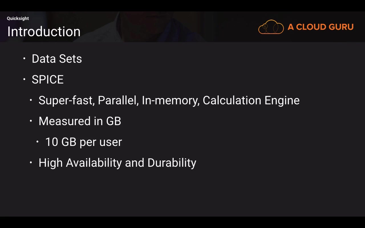
Task: Click the bullet dot beside "SPICE"
Action: (x=24, y=79)
